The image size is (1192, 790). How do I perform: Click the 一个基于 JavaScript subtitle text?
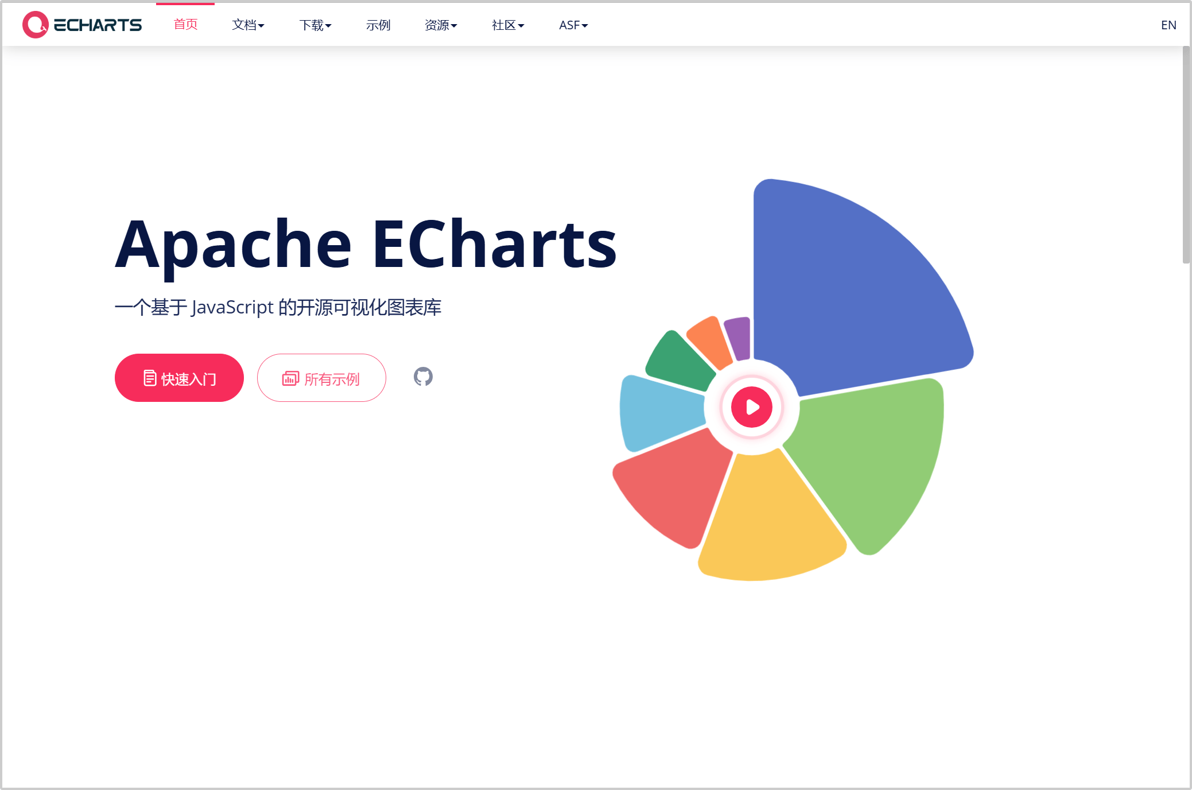[x=278, y=307]
